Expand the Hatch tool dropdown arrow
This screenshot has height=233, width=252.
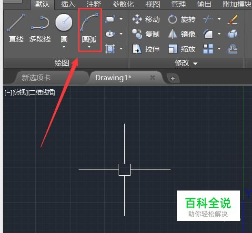pos(121,48)
